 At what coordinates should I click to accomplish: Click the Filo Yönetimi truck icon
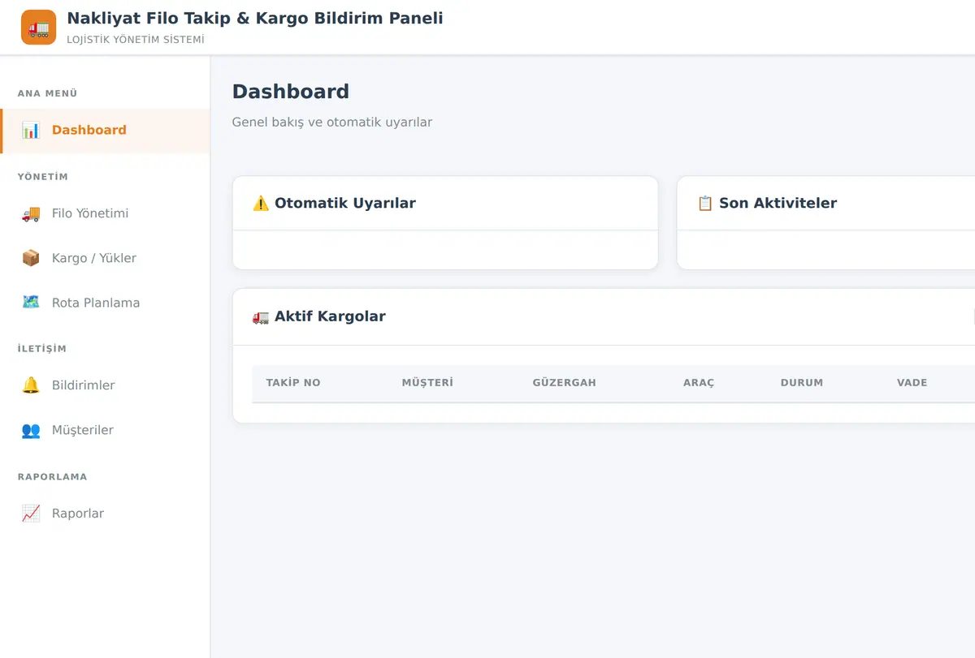pos(31,213)
